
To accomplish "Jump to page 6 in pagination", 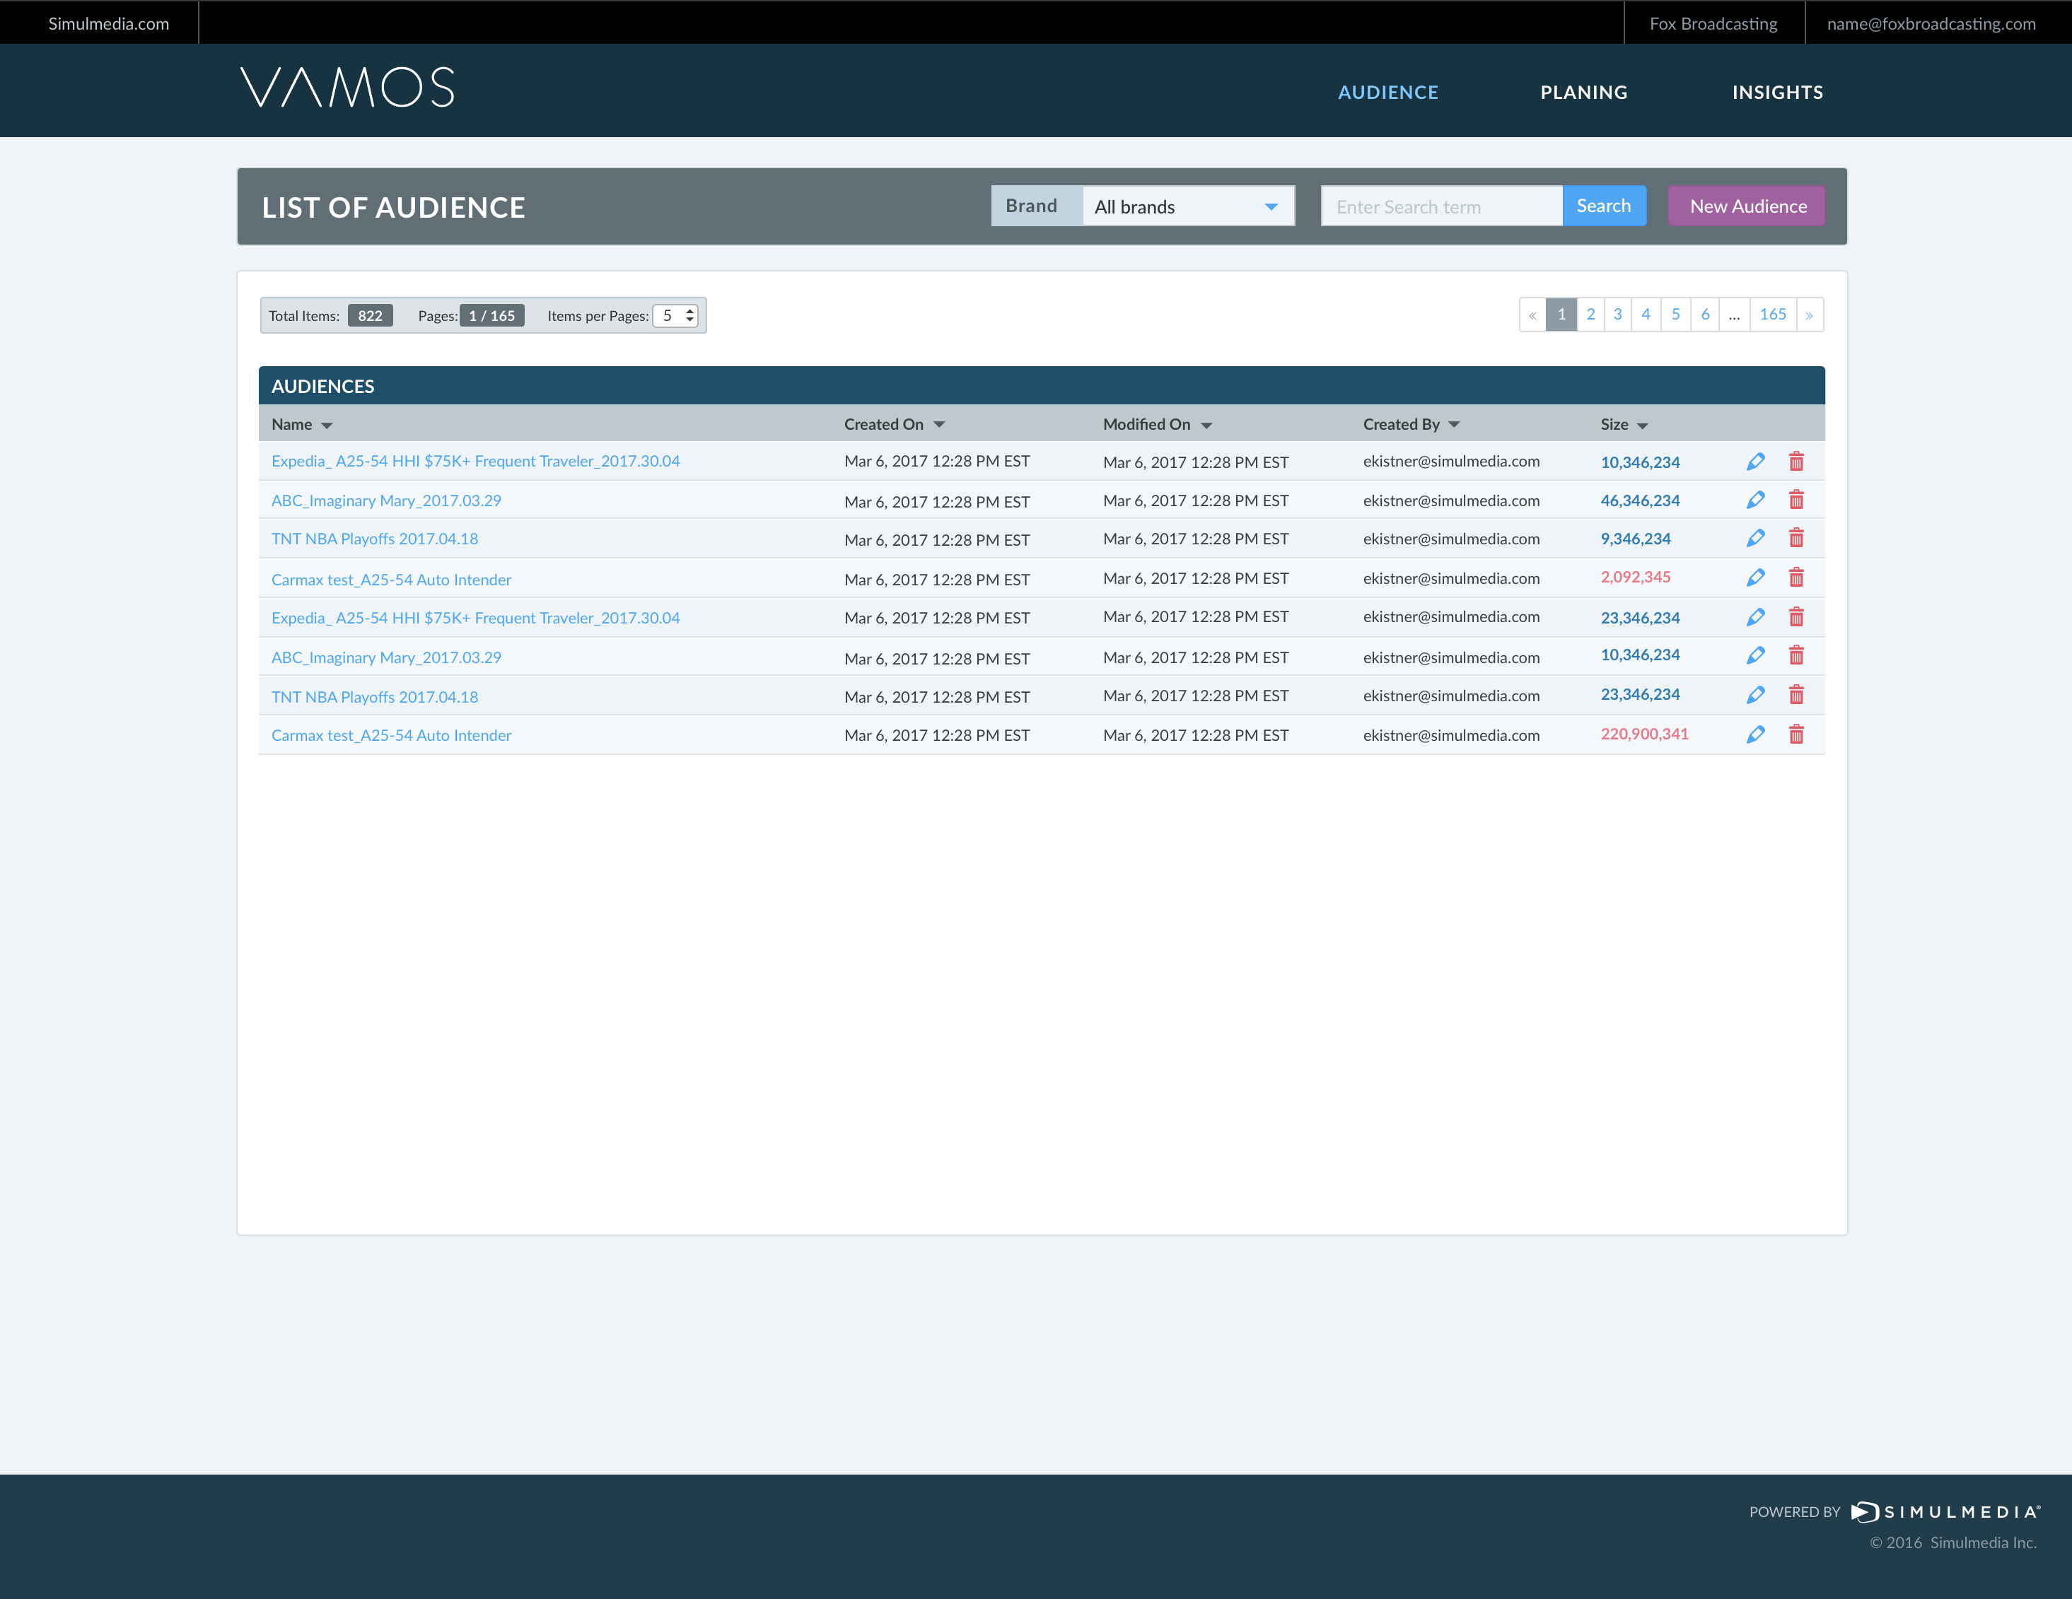I will (x=1705, y=315).
